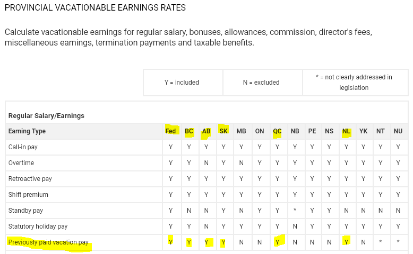Image resolution: width=413 pixels, height=254 pixels.
Task: Select the "Retroactive pay" row label
Action: [x=30, y=179]
